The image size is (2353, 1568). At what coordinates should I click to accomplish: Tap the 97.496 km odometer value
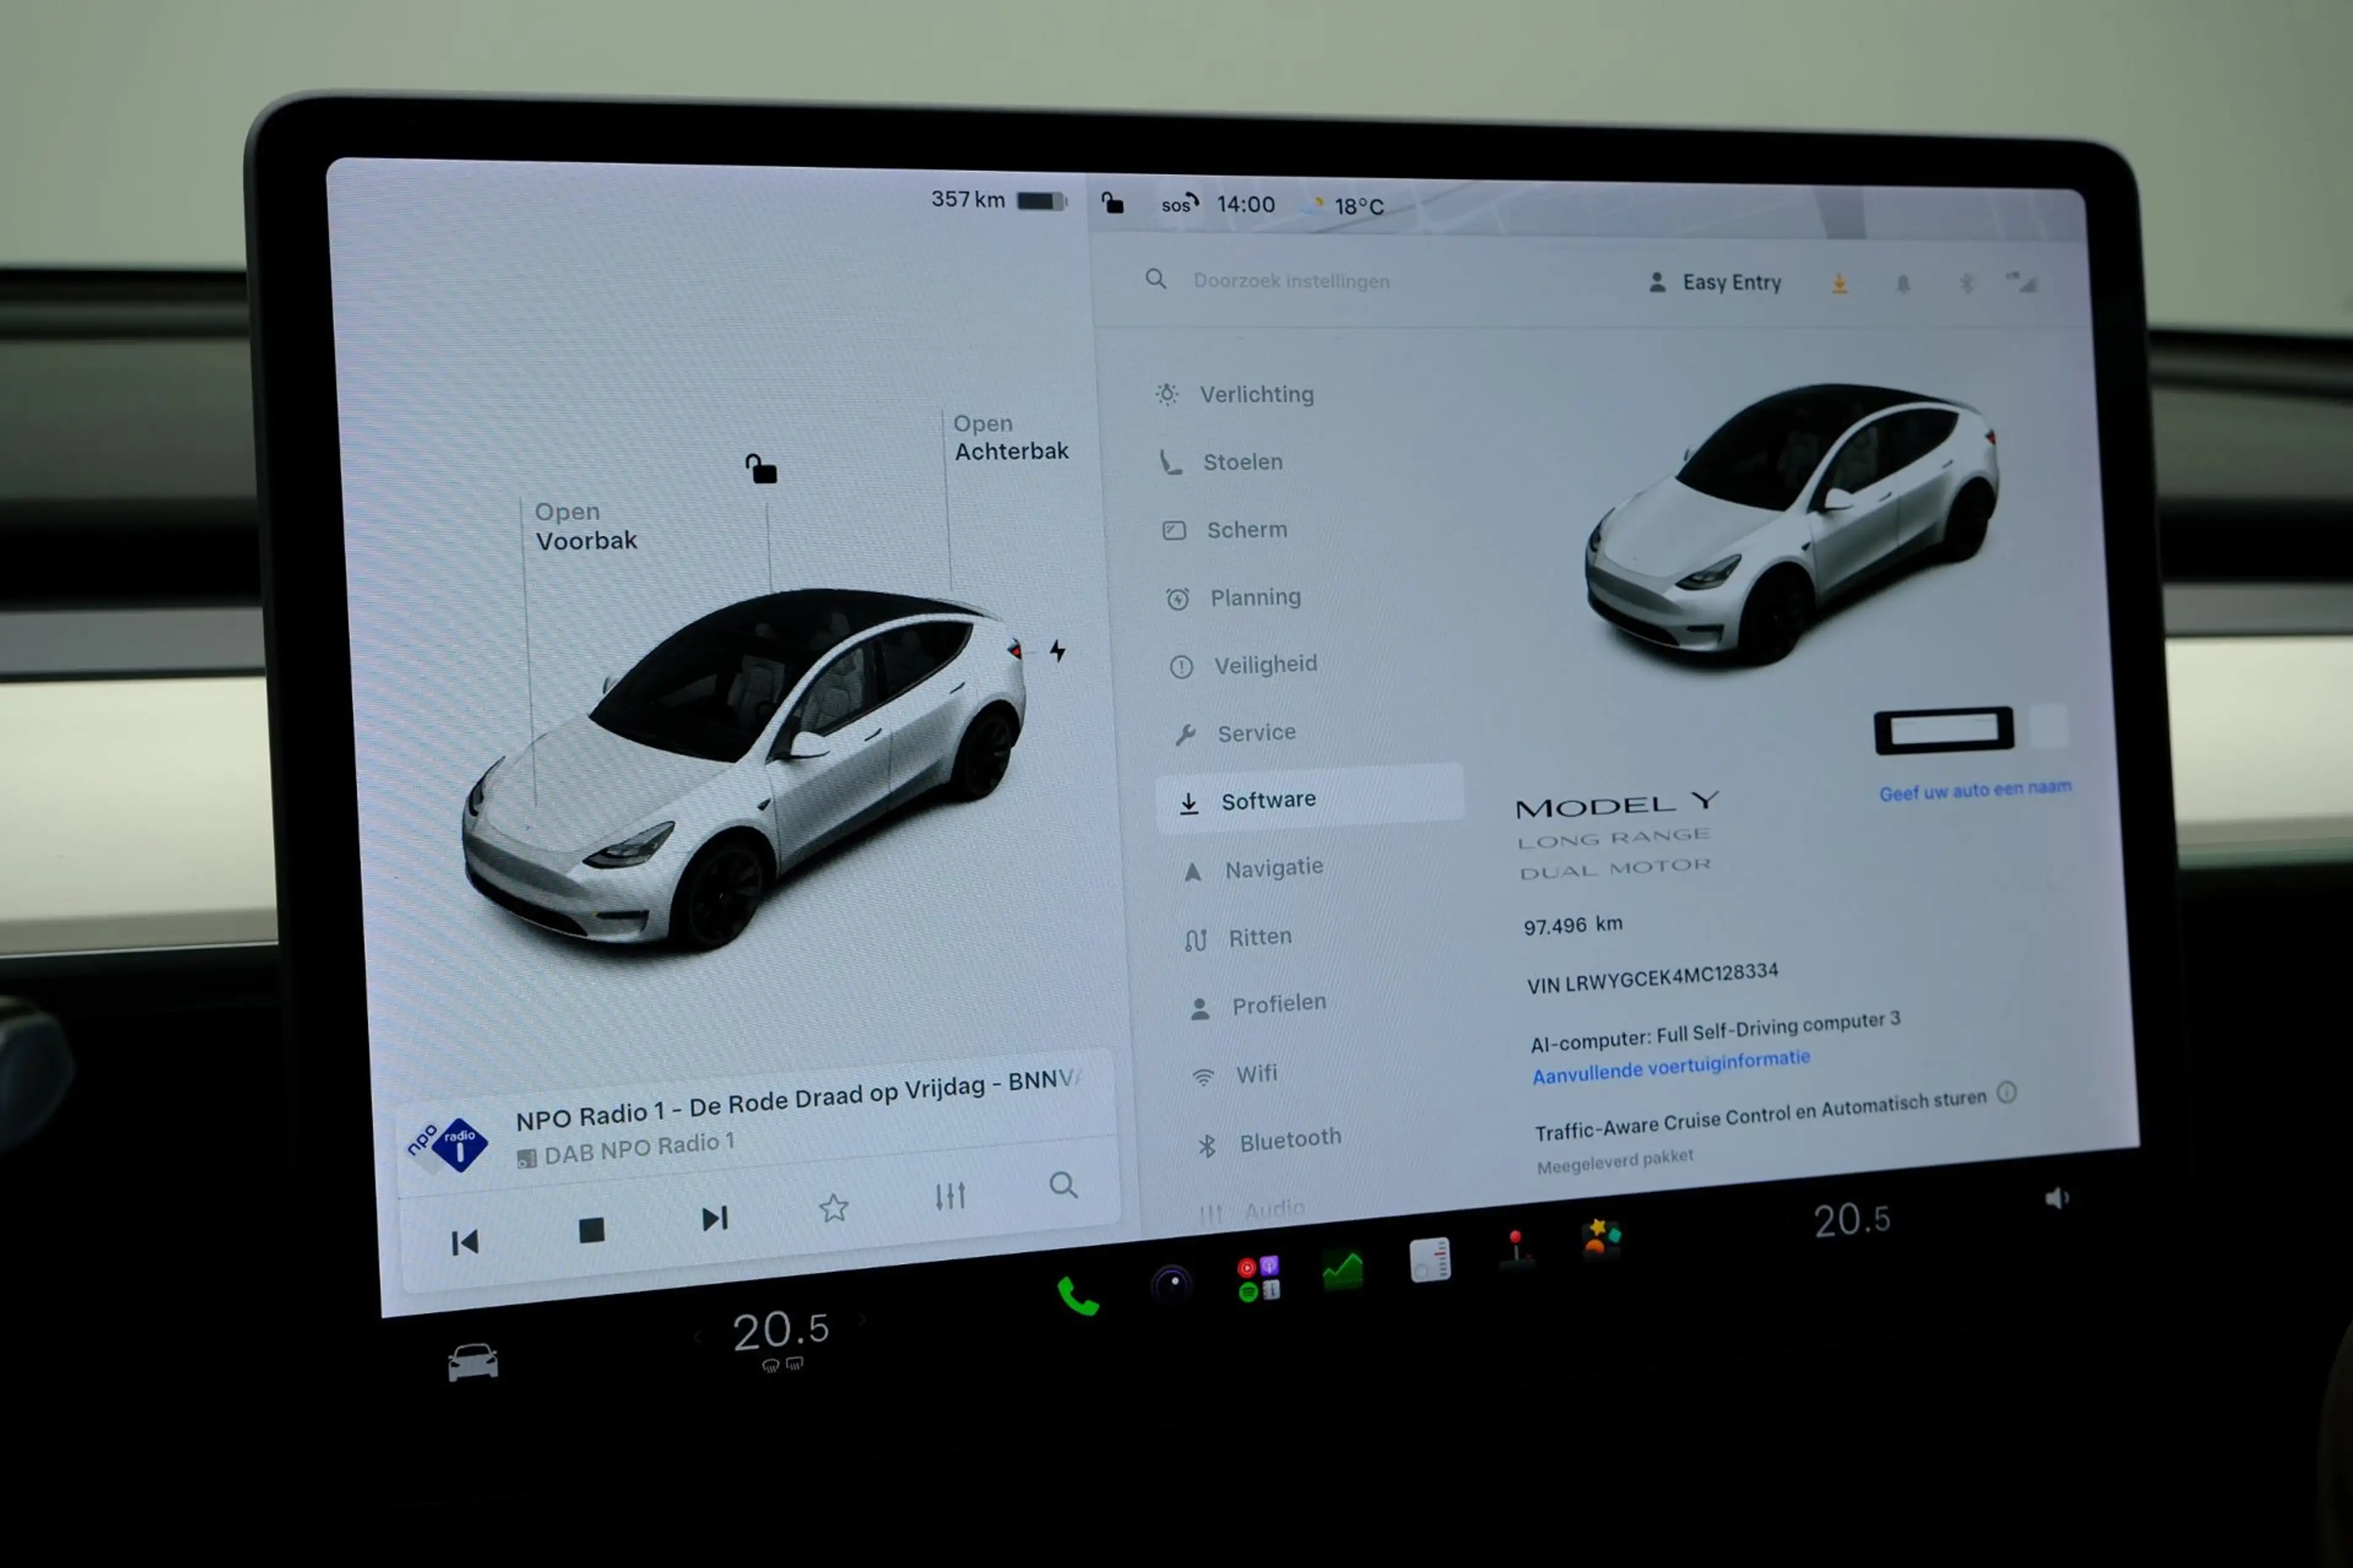click(x=1573, y=925)
